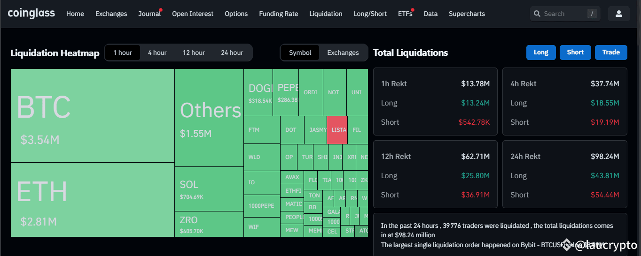Click the slash shortcut key badge

point(592,14)
